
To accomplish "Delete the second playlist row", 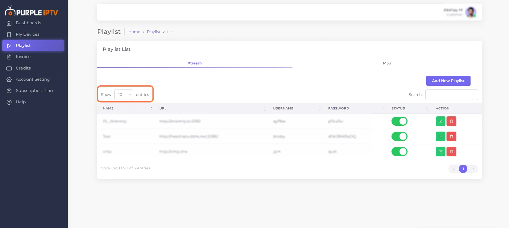I will coord(452,136).
